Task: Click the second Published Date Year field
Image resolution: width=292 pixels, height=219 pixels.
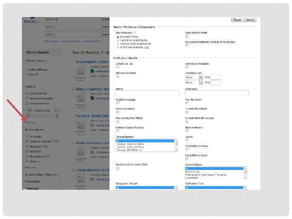Action: (x=215, y=82)
